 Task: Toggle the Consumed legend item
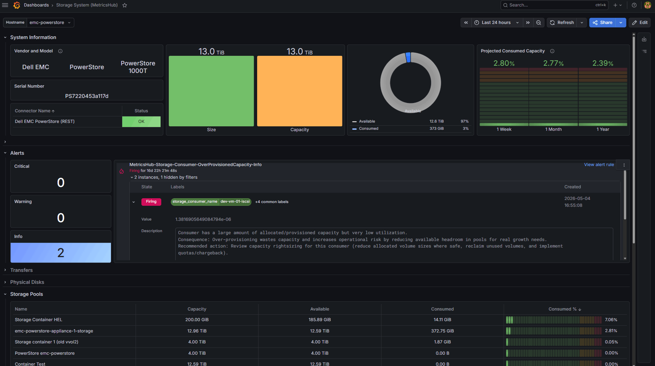368,129
